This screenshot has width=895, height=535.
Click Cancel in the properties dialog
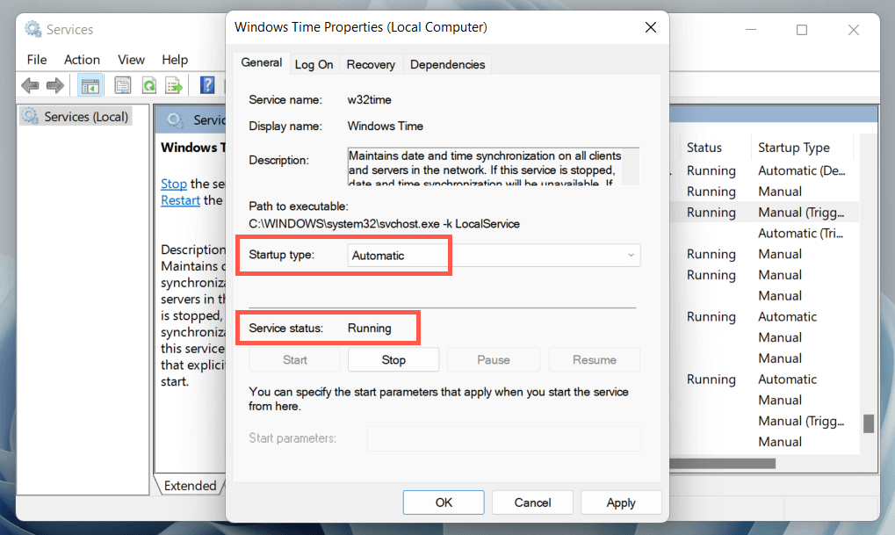click(x=532, y=502)
